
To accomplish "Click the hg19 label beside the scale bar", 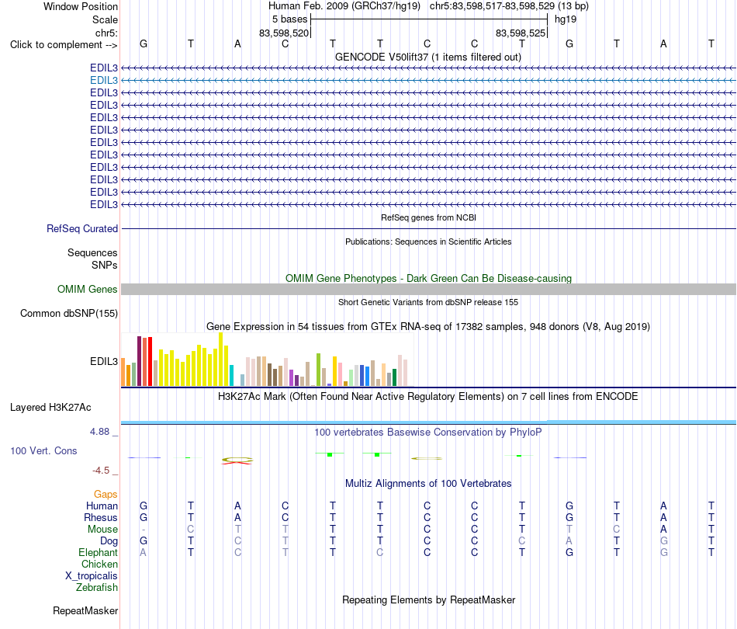I will pos(566,19).
